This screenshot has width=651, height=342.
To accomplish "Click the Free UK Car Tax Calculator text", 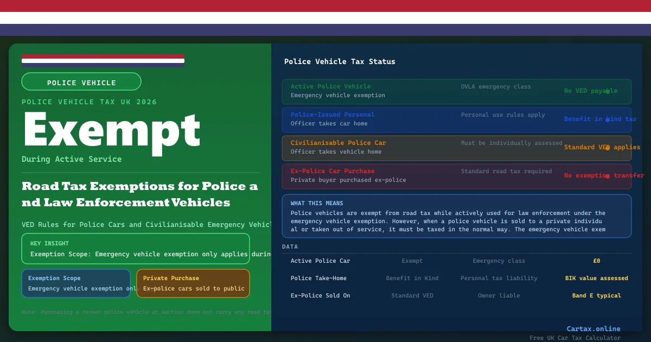I will pyautogui.click(x=575, y=338).
